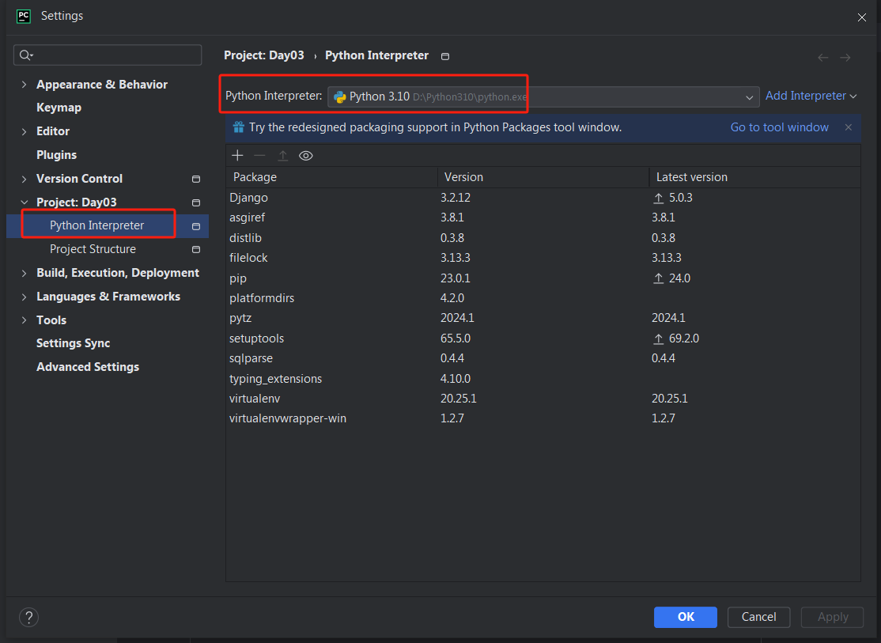Dismiss the packaging support banner
Screen dimensions: 881x643
pos(849,127)
